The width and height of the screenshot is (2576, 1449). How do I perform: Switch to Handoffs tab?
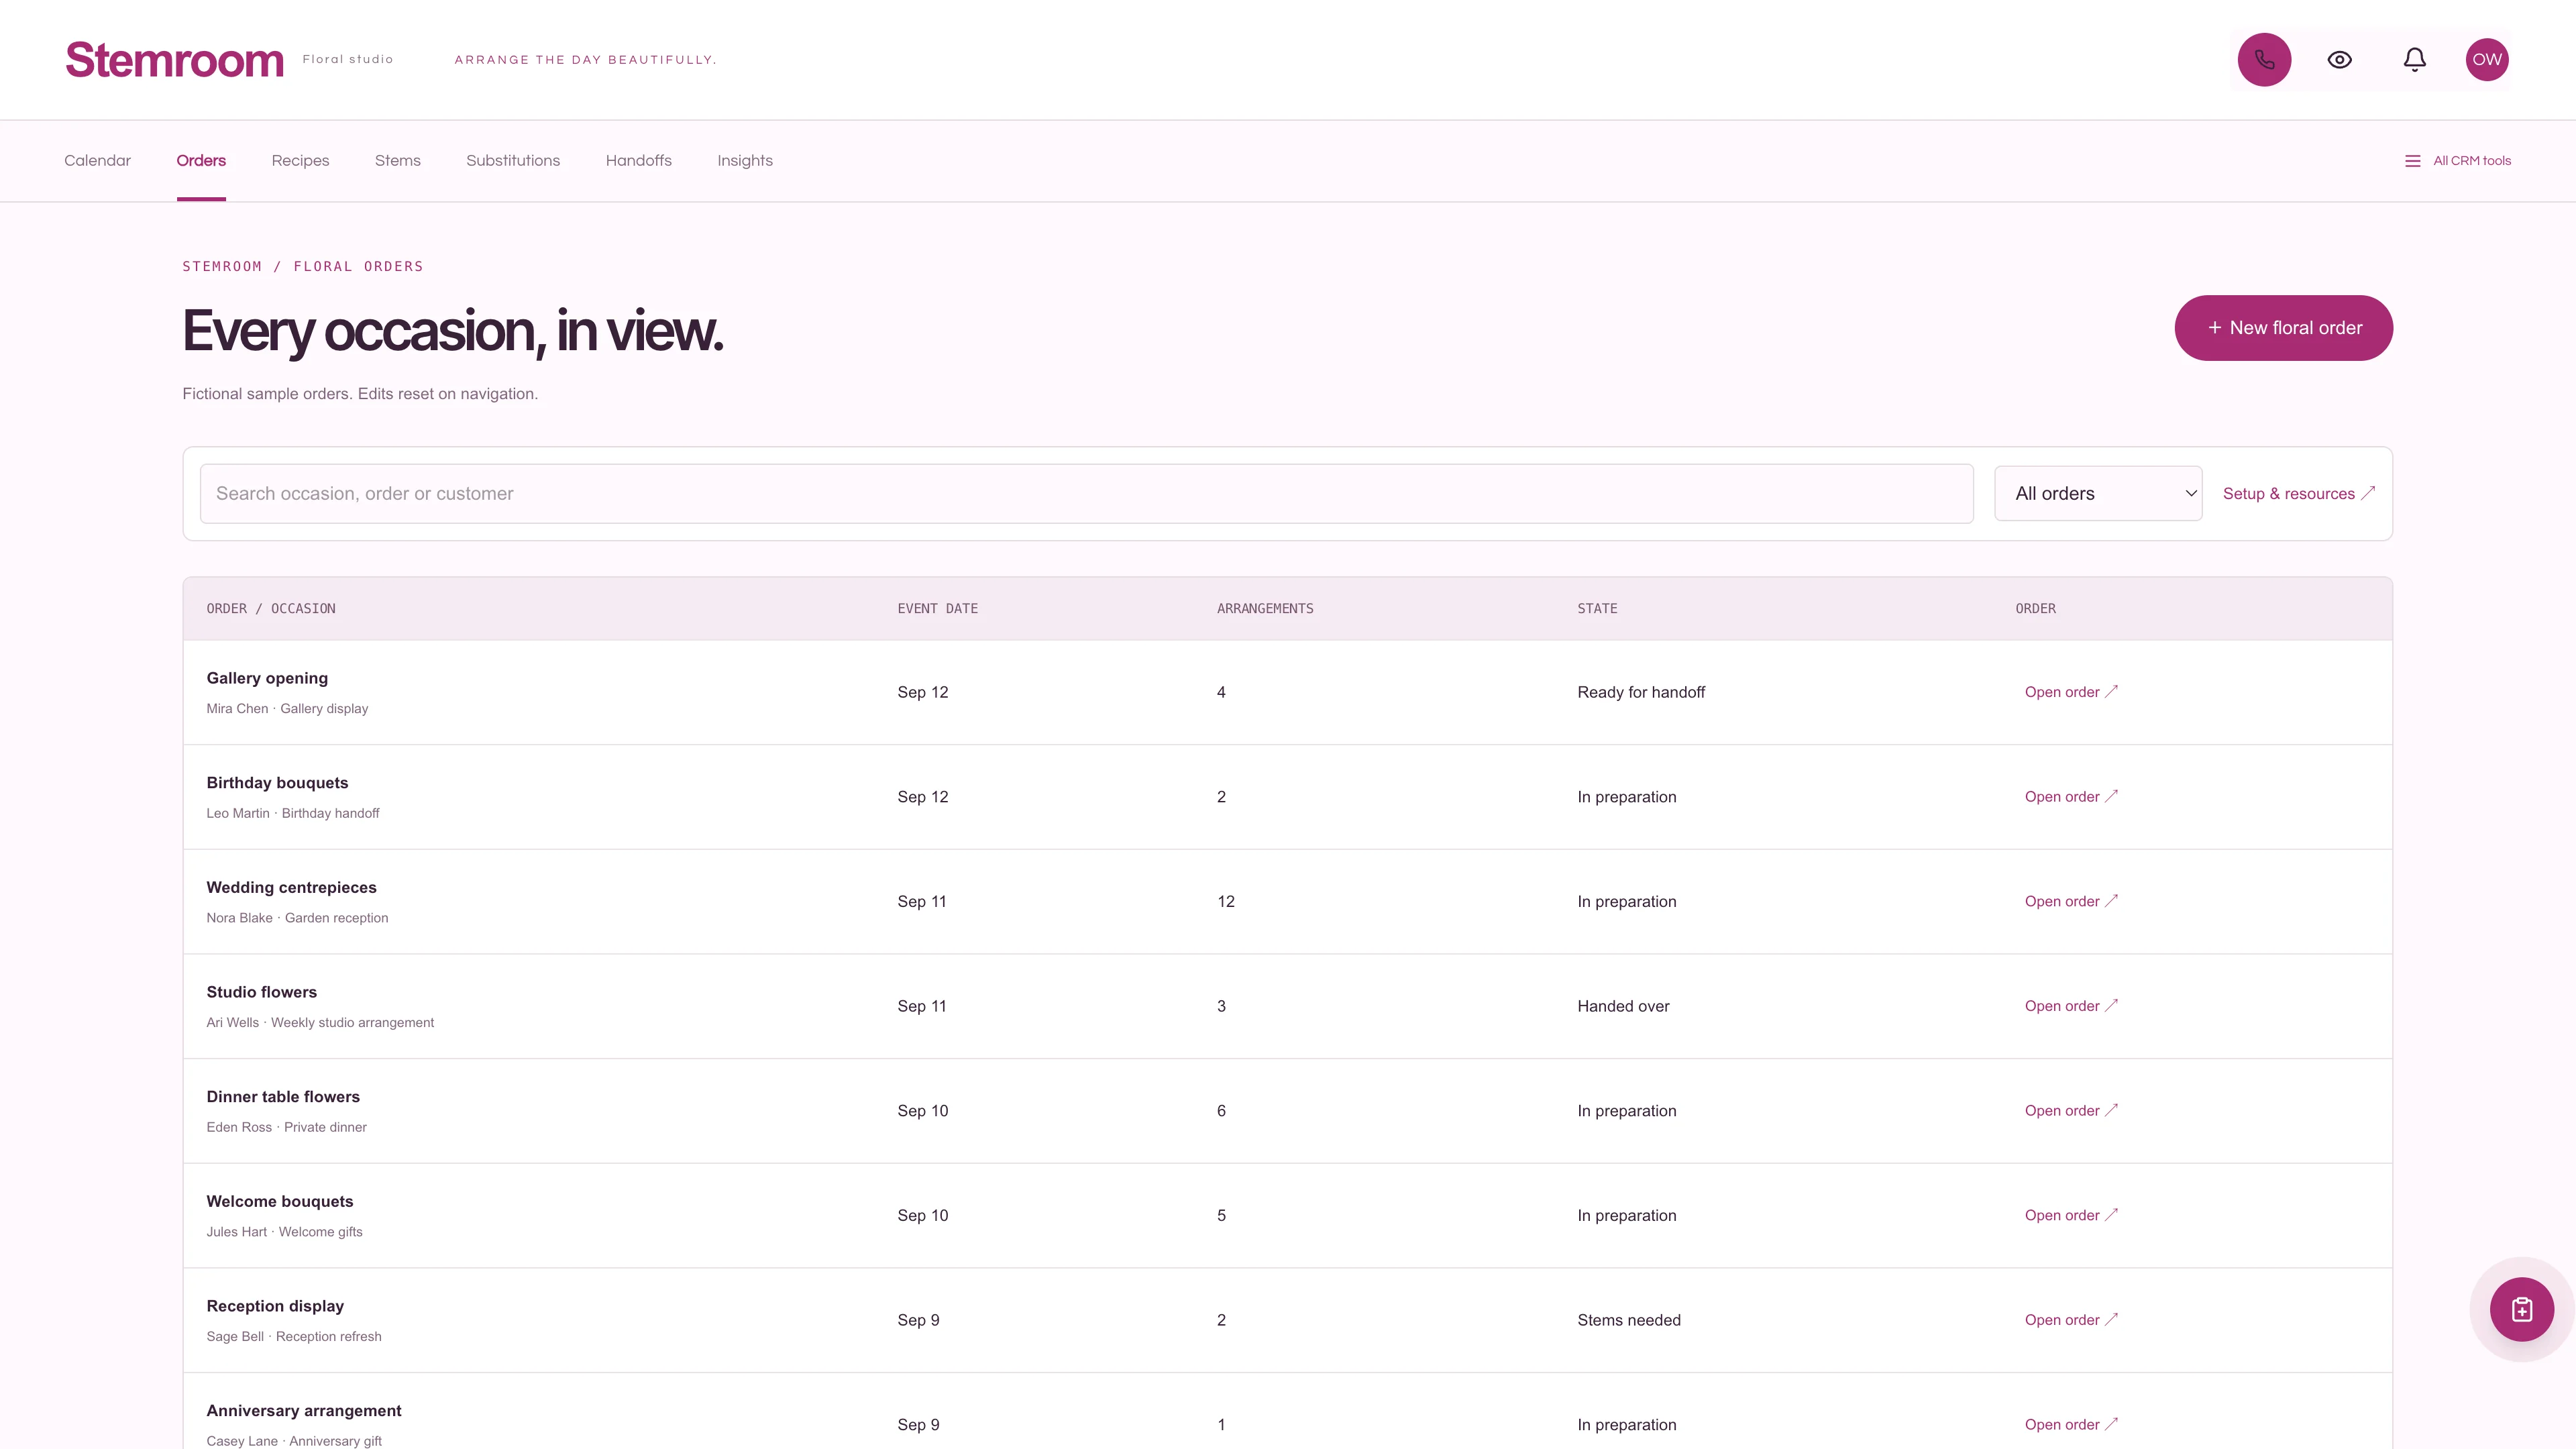(638, 161)
